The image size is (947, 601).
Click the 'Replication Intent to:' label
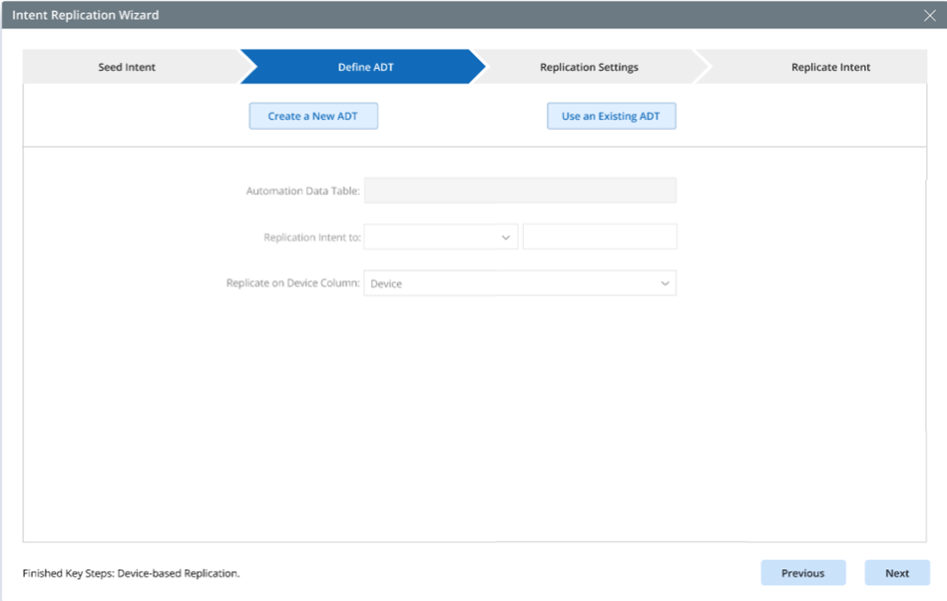(312, 238)
